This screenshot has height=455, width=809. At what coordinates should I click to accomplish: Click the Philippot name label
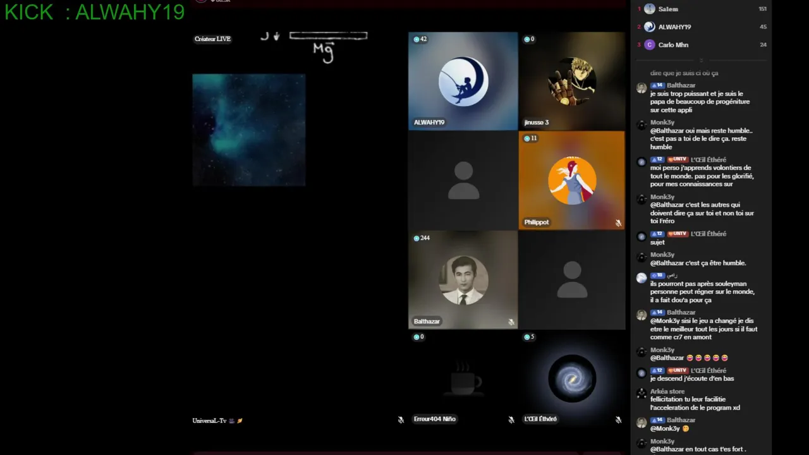[537, 222]
